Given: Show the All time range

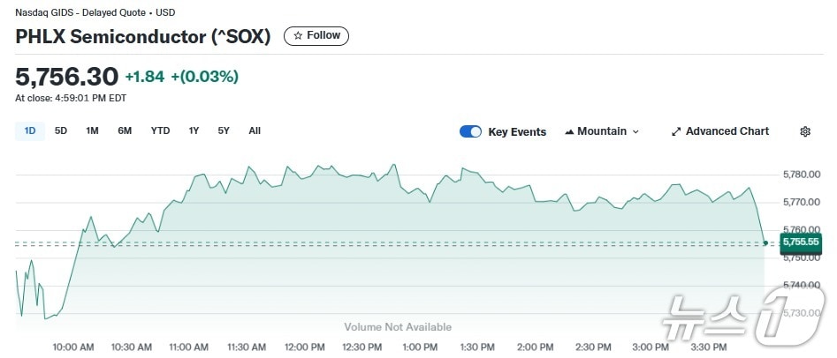Looking at the screenshot, I should [255, 131].
